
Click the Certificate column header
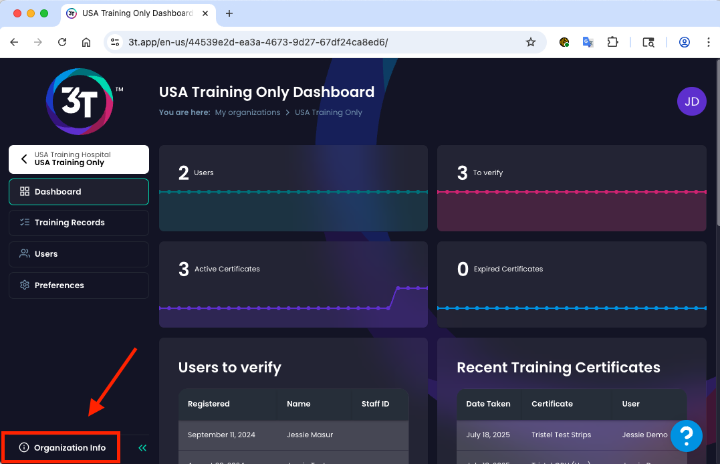(x=552, y=404)
